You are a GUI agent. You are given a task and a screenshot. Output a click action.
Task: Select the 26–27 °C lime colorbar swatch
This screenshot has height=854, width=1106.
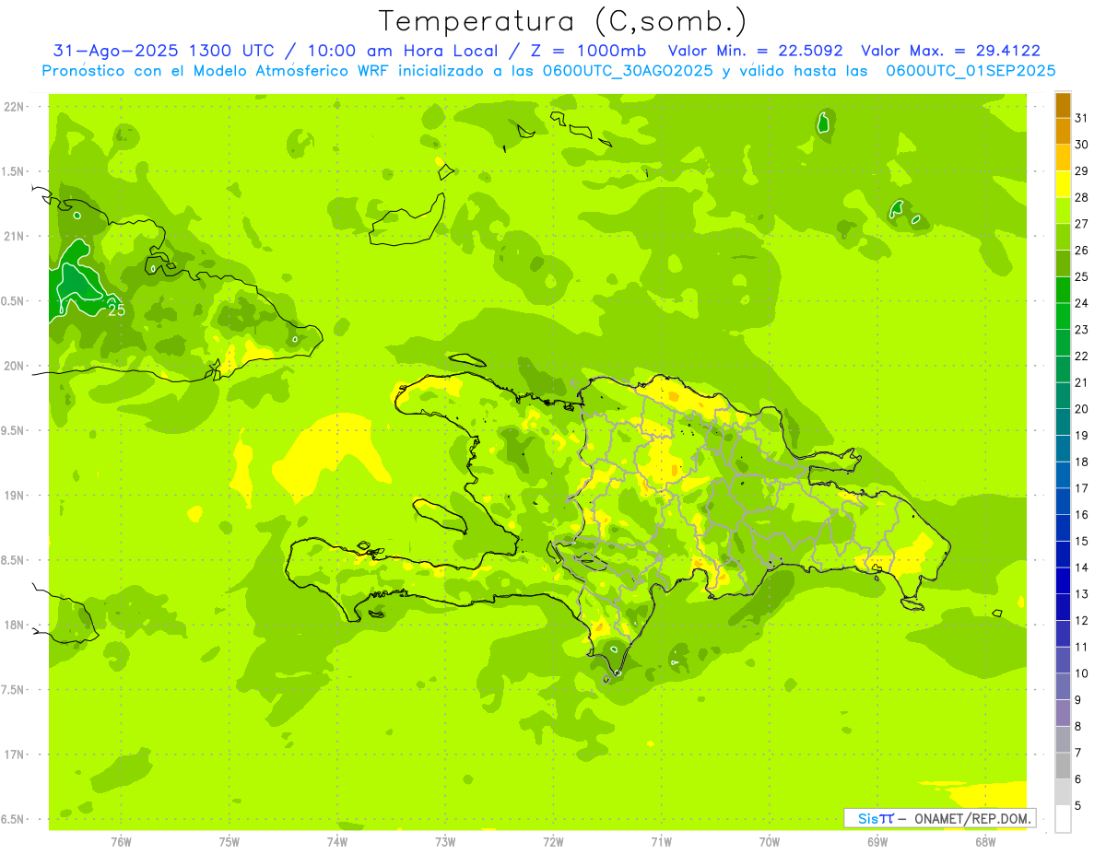pyautogui.click(x=1063, y=238)
